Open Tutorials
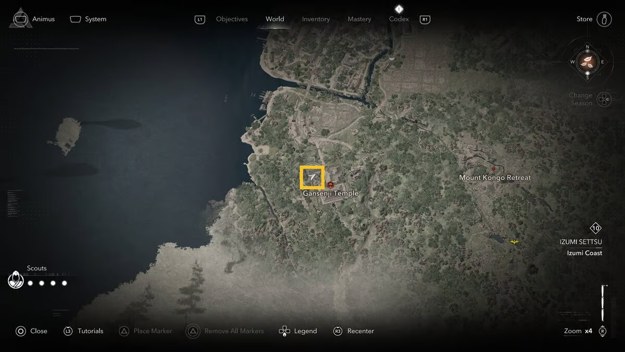The height and width of the screenshot is (352, 625). (91, 331)
